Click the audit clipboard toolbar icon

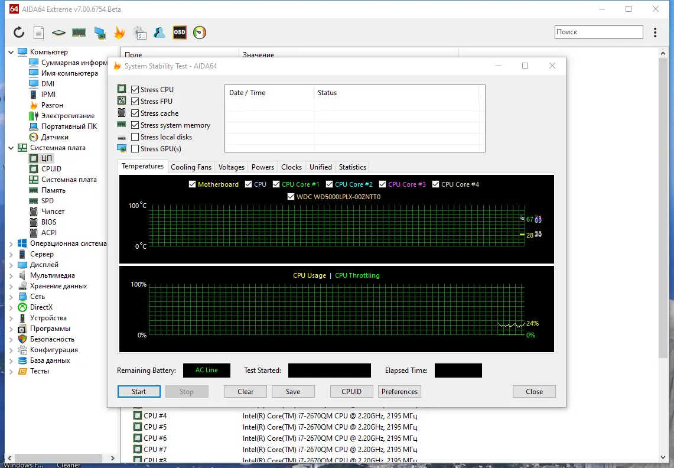click(x=139, y=32)
